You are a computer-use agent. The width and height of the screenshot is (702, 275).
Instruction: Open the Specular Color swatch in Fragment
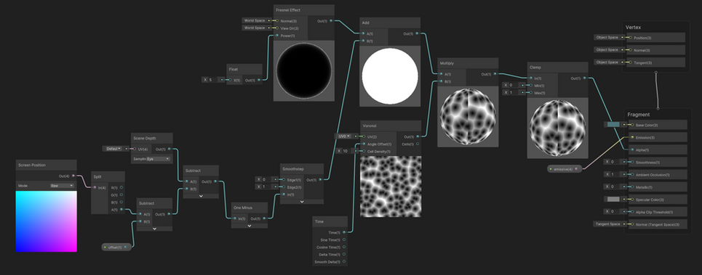click(613, 199)
